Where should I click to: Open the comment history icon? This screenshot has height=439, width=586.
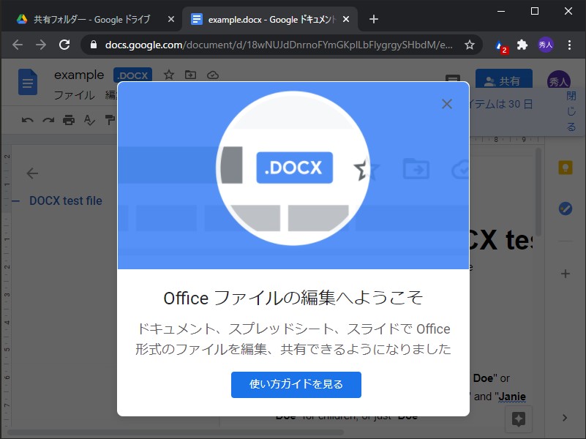pyautogui.click(x=453, y=79)
